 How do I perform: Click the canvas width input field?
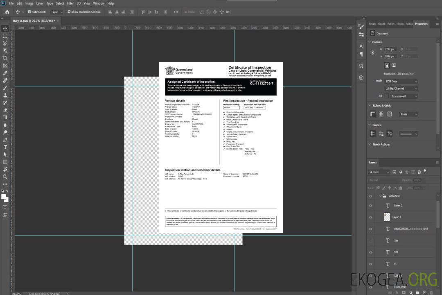coord(390,49)
